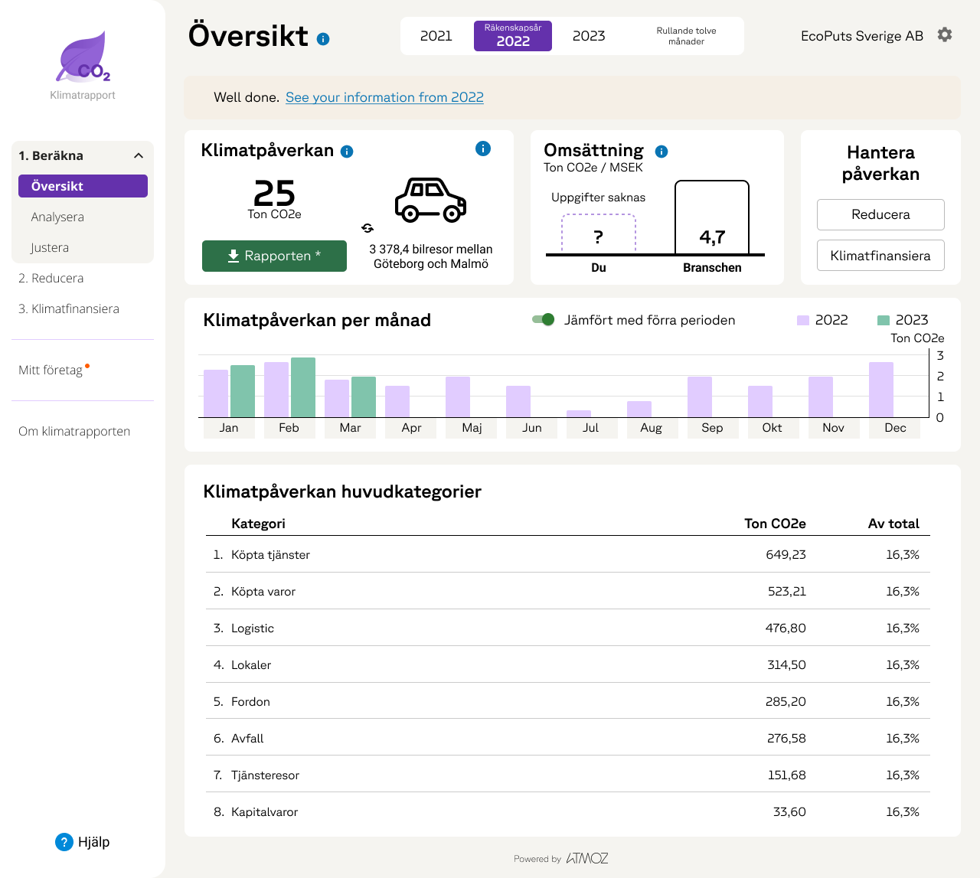
Task: Click the Klimatfinansiera button in Hantera påverkan
Action: (x=880, y=256)
